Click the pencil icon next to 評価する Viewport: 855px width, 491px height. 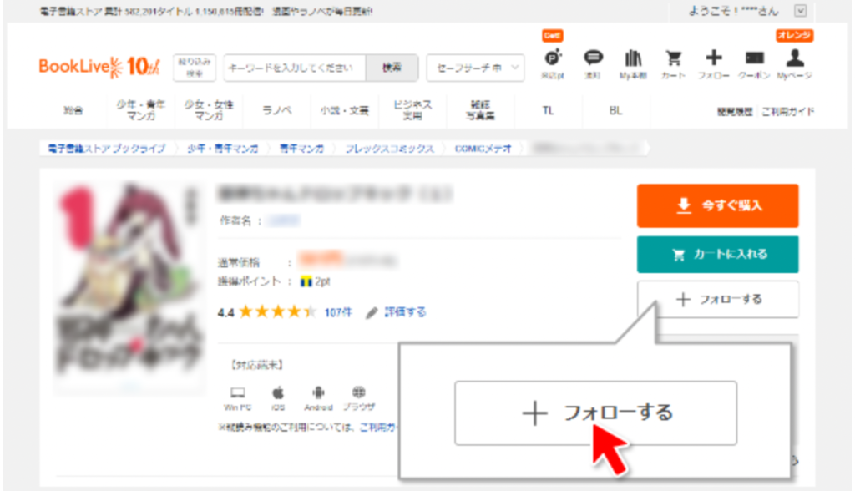pyautogui.click(x=372, y=312)
